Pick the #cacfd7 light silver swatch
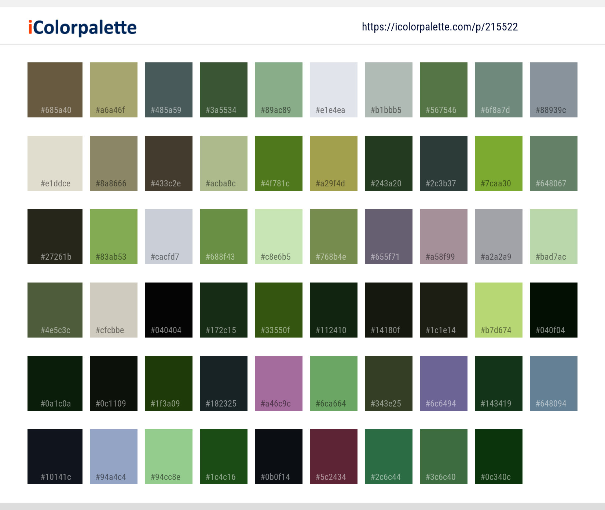The height and width of the screenshot is (510, 605). 169,237
